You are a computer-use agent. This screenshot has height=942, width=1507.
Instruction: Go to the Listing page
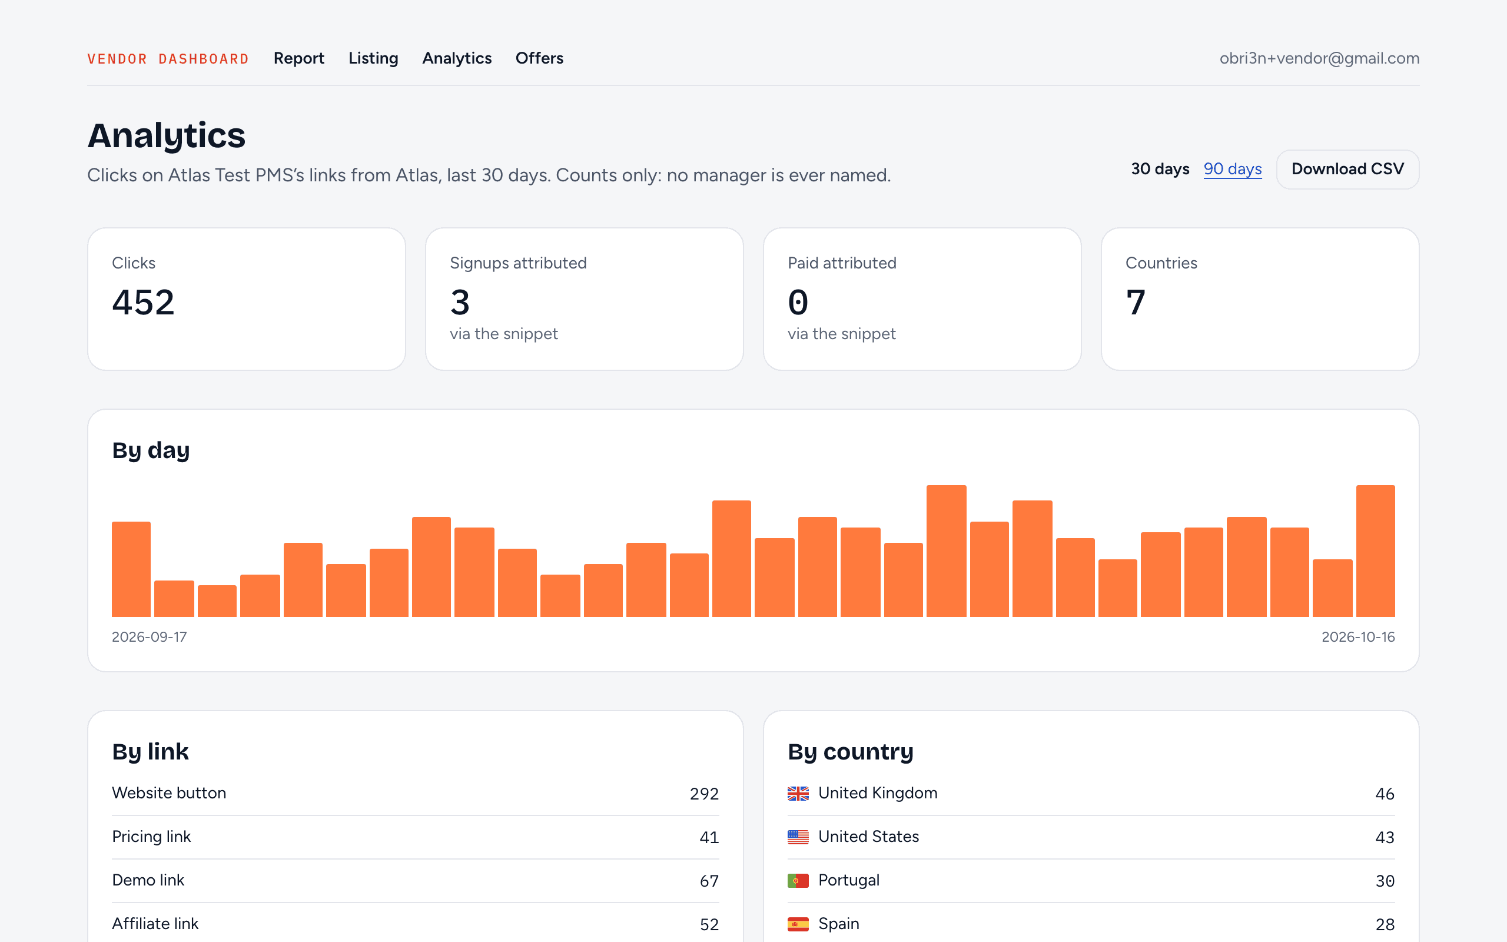[x=373, y=58]
